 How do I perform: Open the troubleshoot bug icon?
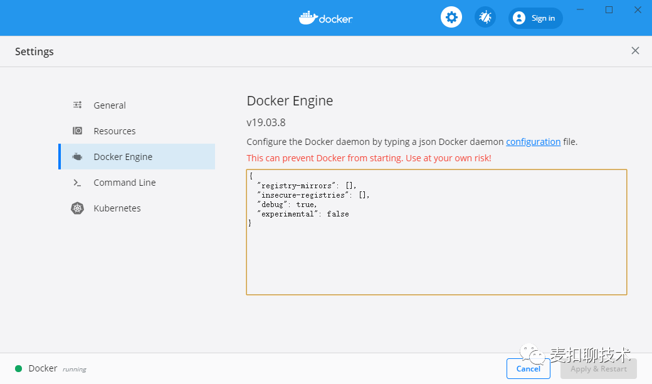point(485,18)
